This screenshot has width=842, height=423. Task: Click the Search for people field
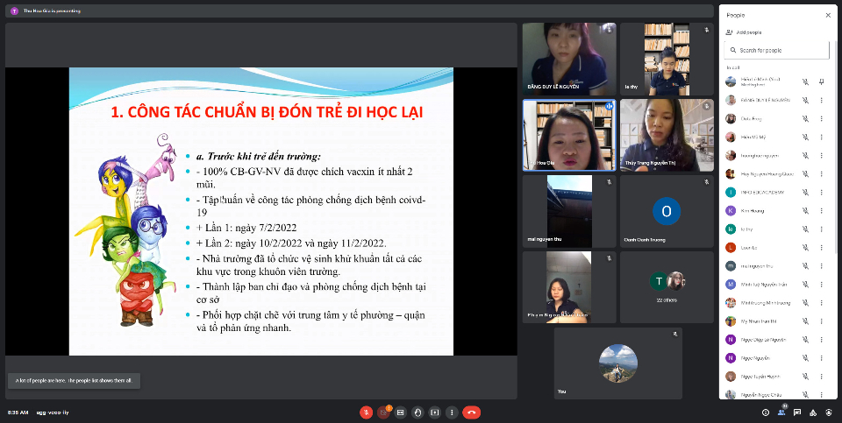[x=776, y=51]
